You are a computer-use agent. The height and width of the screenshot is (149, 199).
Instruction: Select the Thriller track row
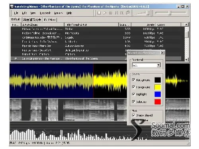pos(98,29)
